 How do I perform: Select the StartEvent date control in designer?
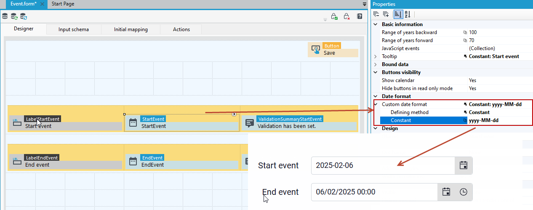tap(182, 123)
